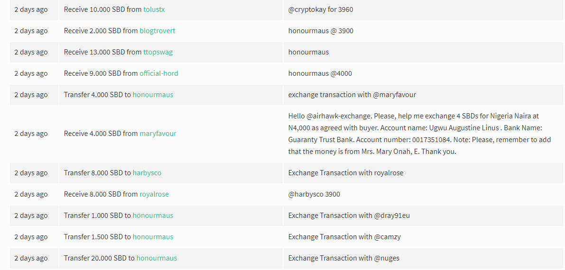The height and width of the screenshot is (270, 565).
Task: Click the '@harbysco 3900' memo
Action: pyautogui.click(x=314, y=194)
